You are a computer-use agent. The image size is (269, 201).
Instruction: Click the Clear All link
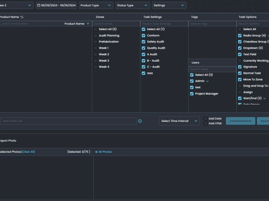[28, 152]
